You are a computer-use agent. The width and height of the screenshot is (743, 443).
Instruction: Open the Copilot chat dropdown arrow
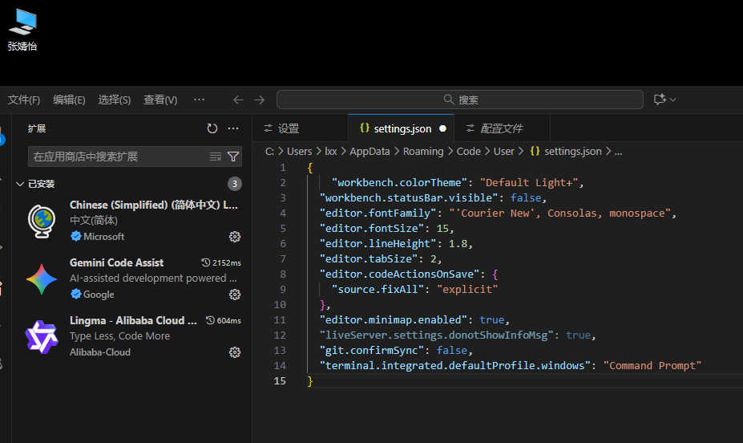[673, 100]
